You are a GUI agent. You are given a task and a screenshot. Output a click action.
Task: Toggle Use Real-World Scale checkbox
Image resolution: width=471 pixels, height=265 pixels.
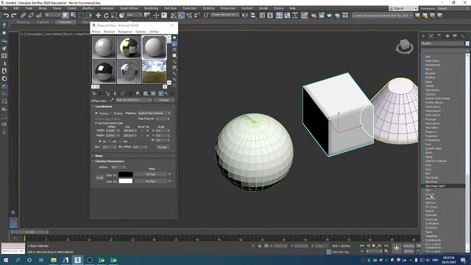[96, 123]
